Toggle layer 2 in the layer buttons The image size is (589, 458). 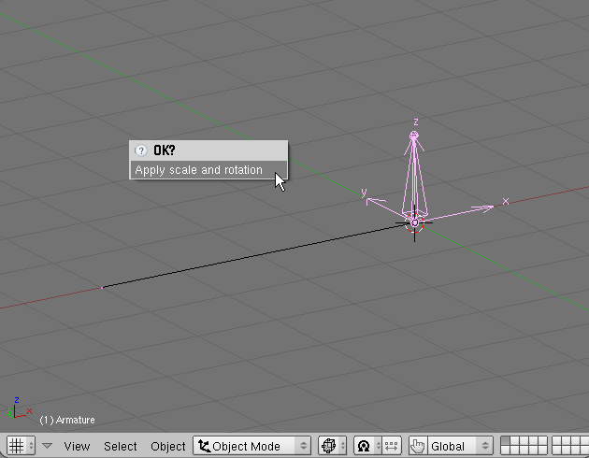(514, 441)
